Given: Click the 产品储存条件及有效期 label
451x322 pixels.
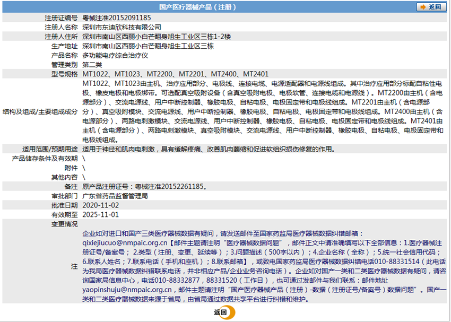Looking at the screenshot, I should pyautogui.click(x=45, y=159).
